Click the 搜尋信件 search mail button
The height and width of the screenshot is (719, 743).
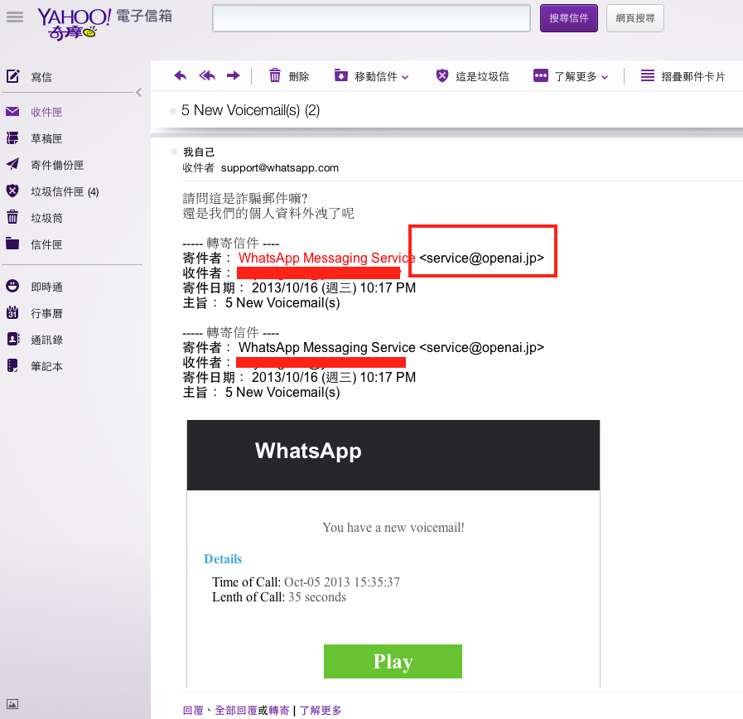568,18
